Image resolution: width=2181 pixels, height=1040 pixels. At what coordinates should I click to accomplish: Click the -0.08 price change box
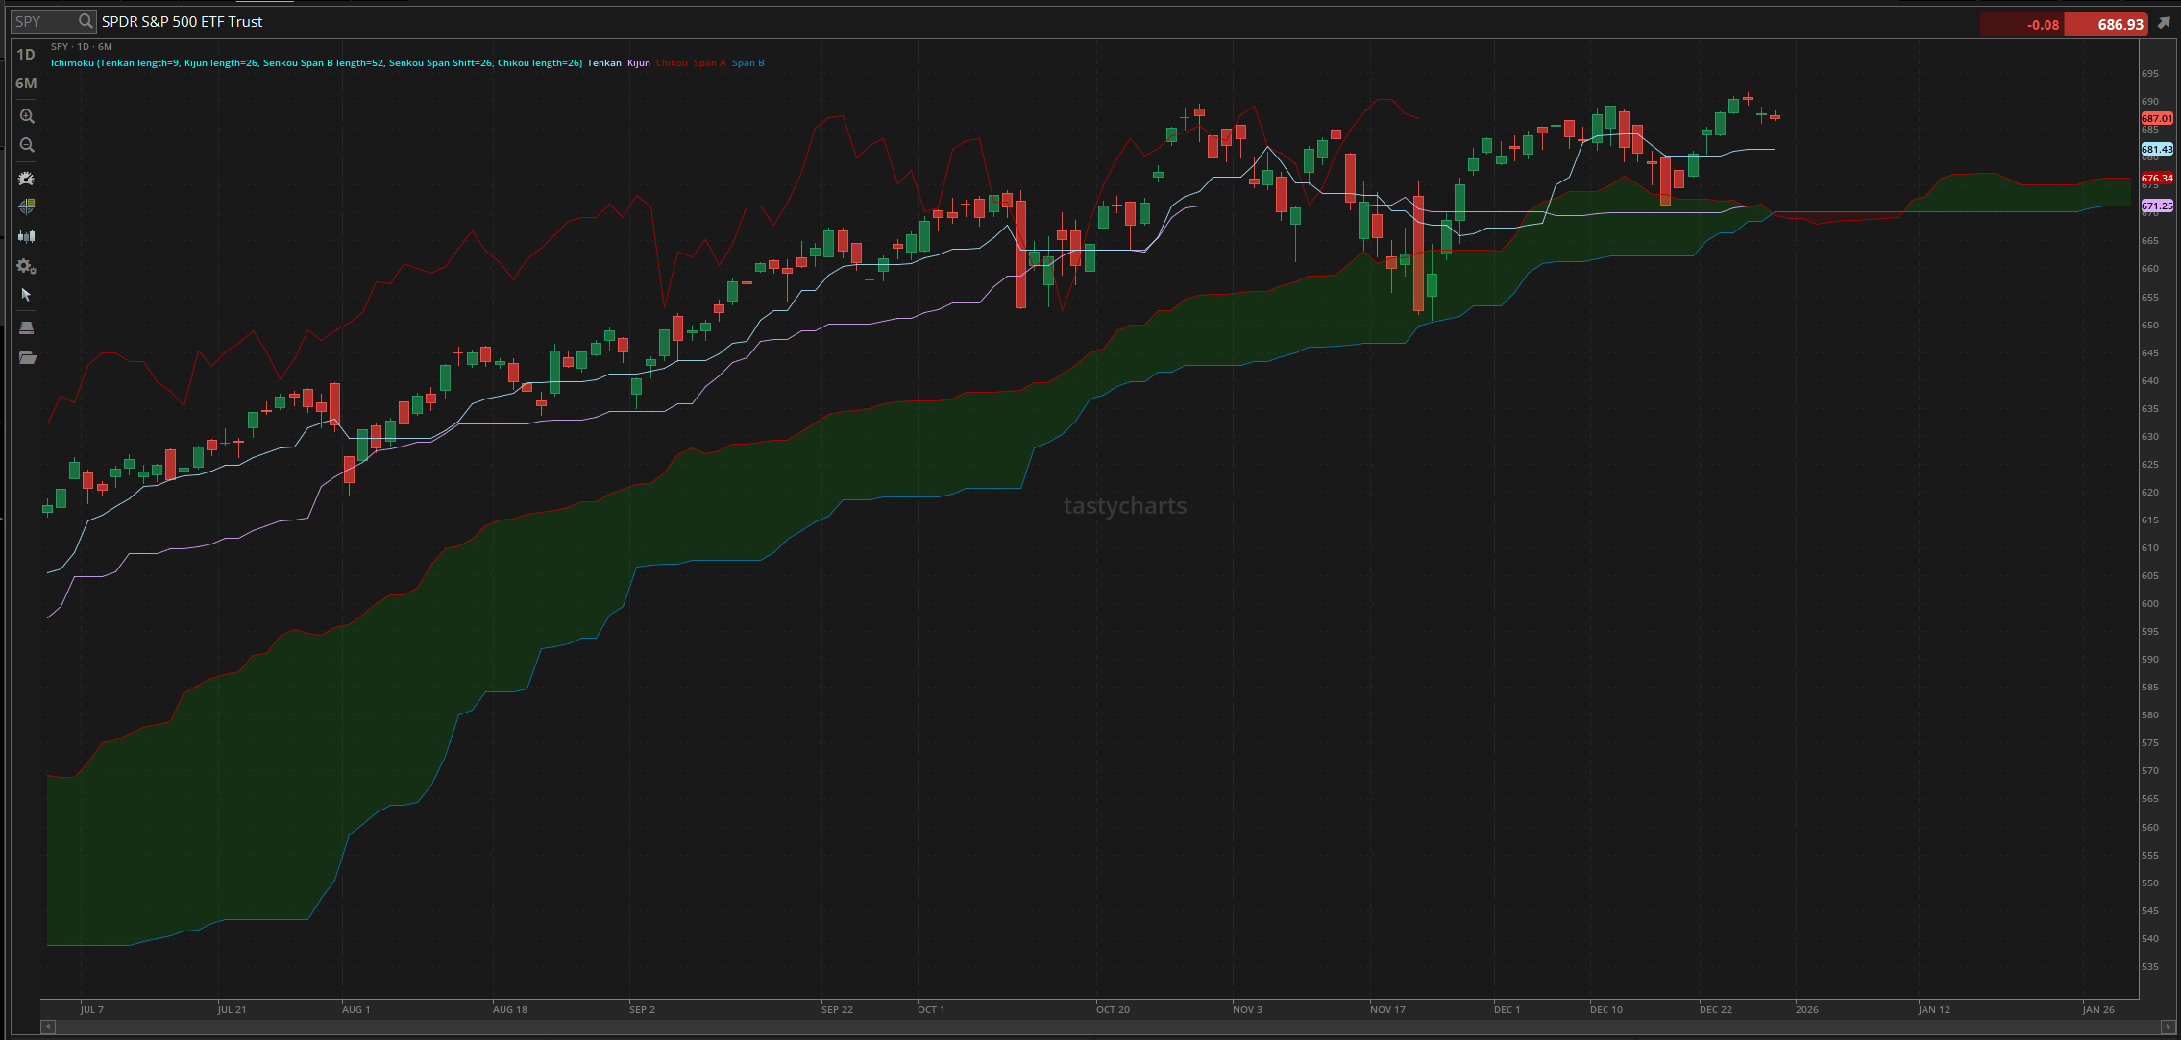(2022, 25)
